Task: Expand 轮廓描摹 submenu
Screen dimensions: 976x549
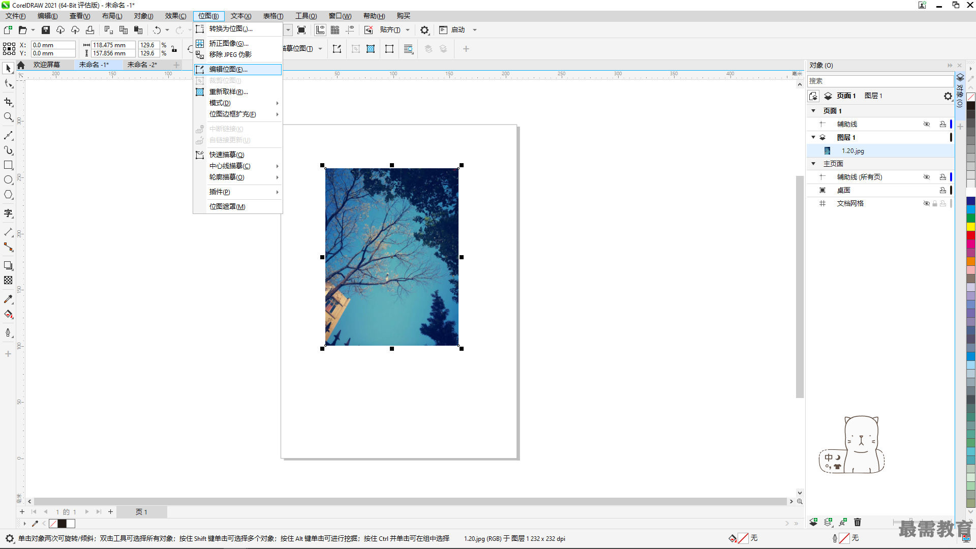Action: click(238, 177)
